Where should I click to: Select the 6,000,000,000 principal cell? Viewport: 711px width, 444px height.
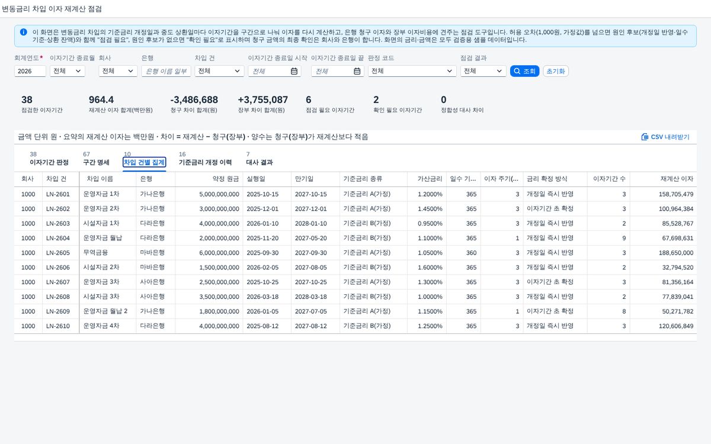(x=209, y=253)
